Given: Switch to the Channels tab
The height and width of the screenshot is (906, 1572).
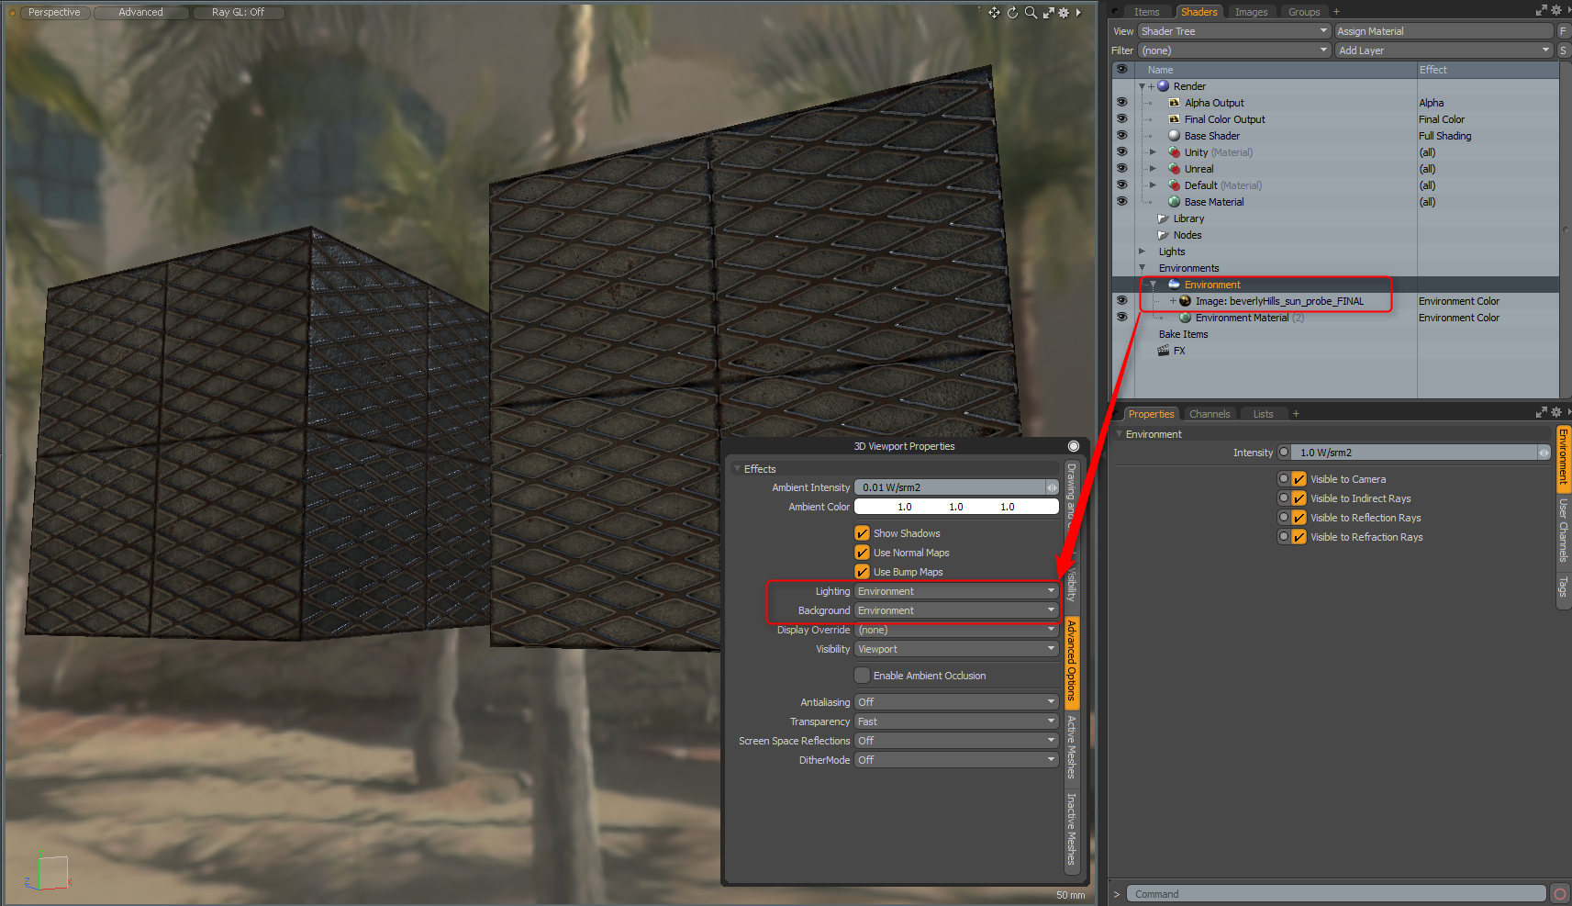Looking at the screenshot, I should coord(1209,414).
